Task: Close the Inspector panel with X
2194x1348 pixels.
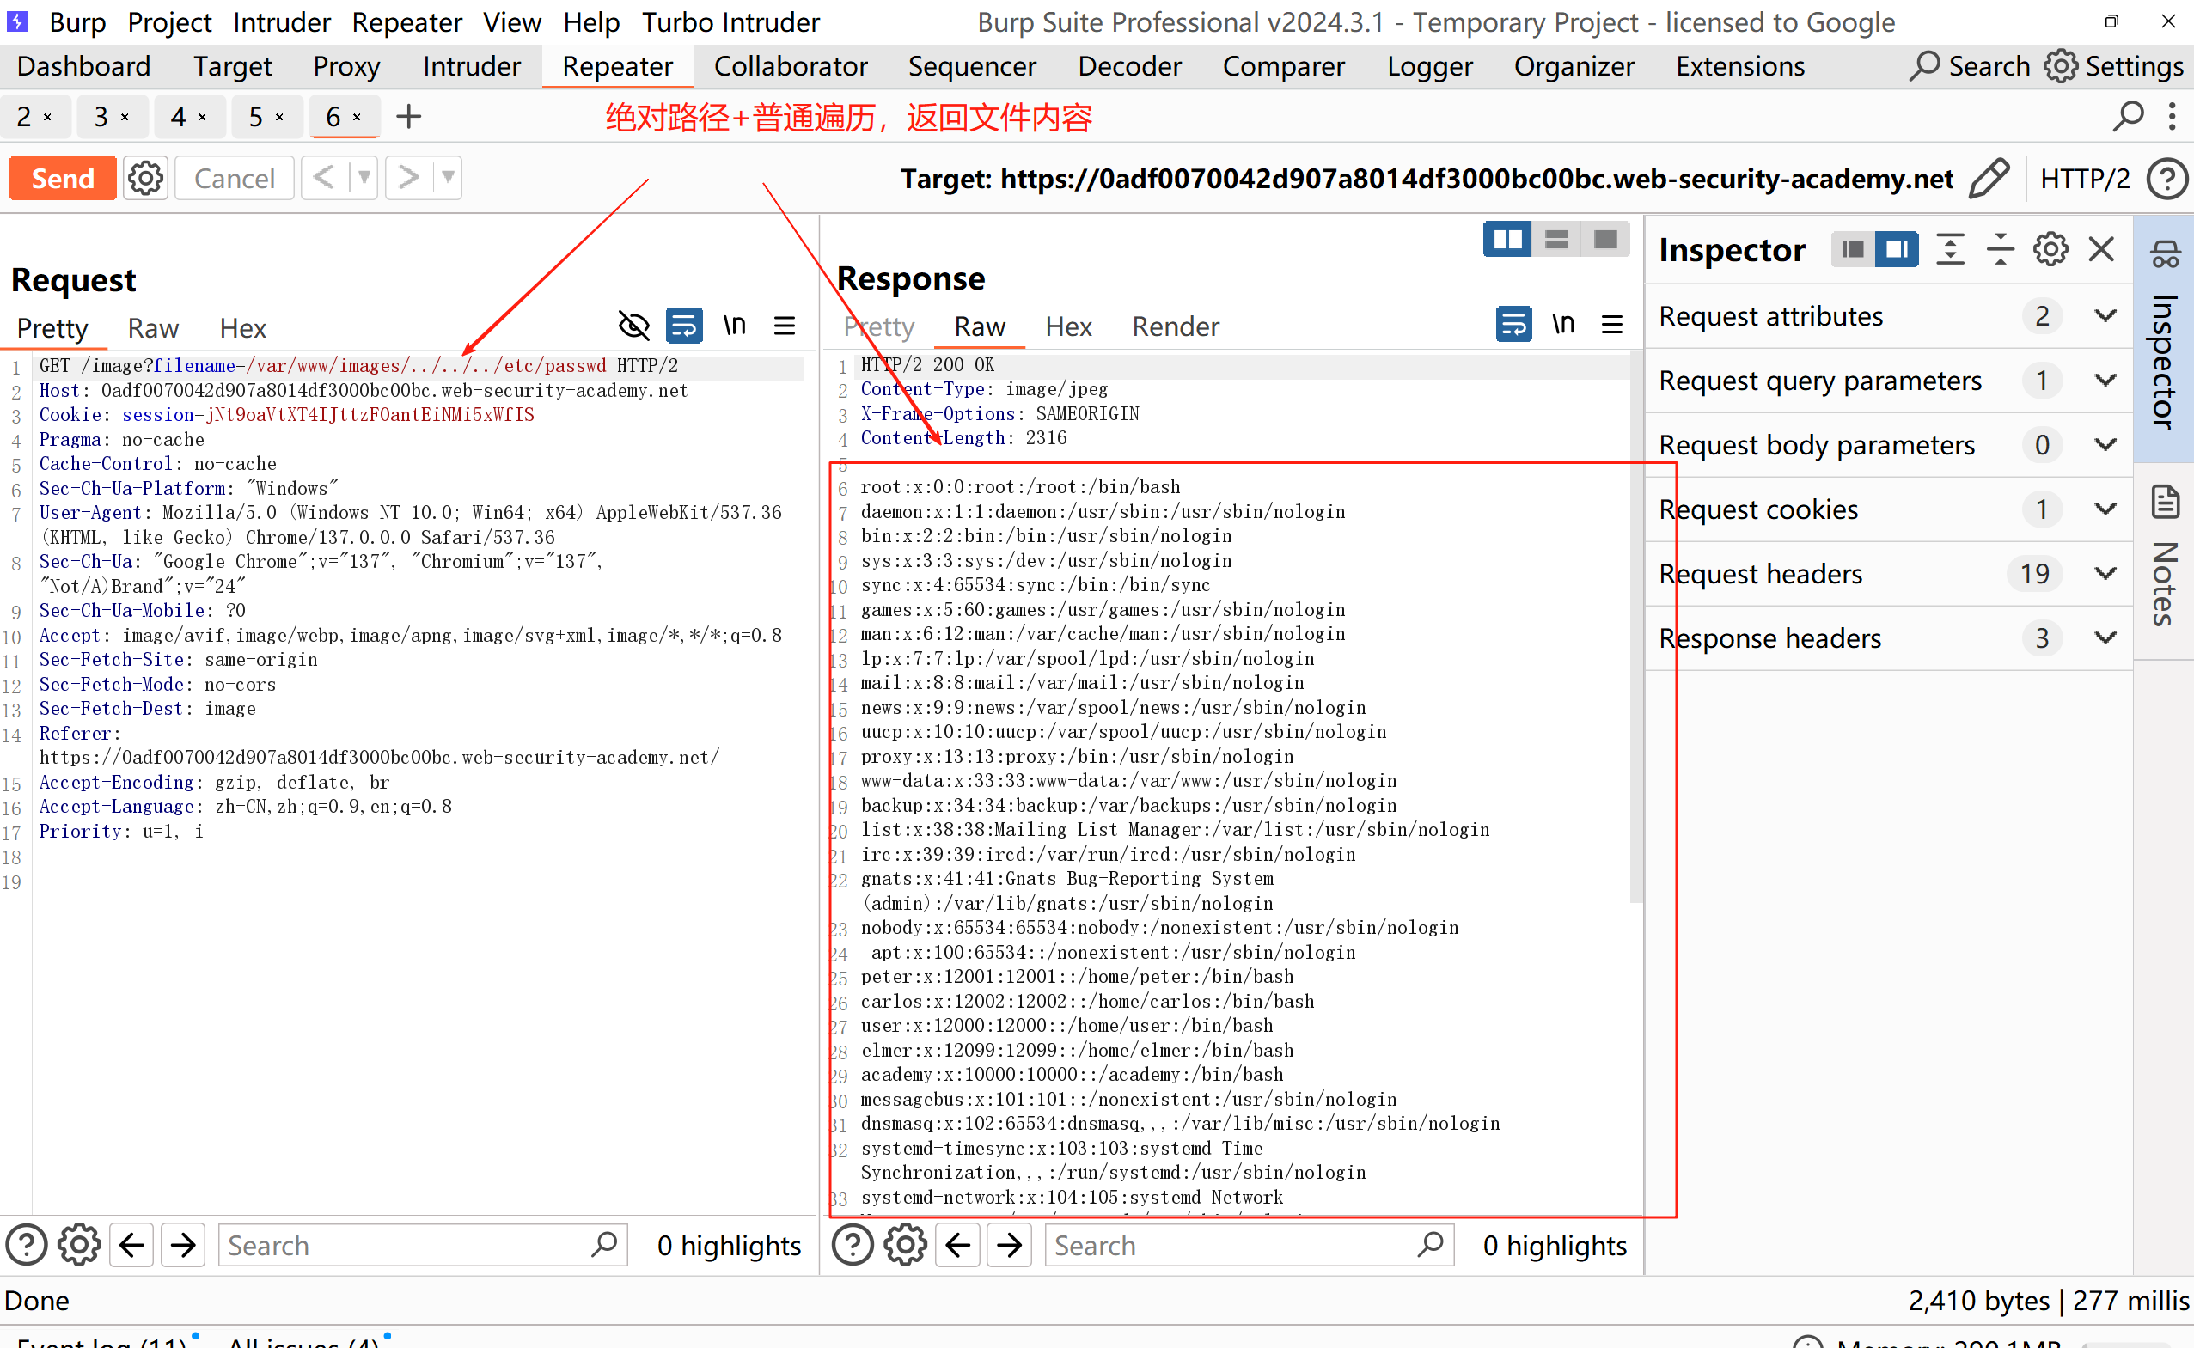Action: pos(2101,250)
